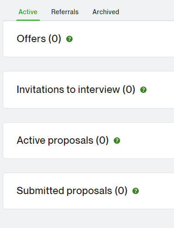Click the (0) count after Active proposals

(x=102, y=140)
